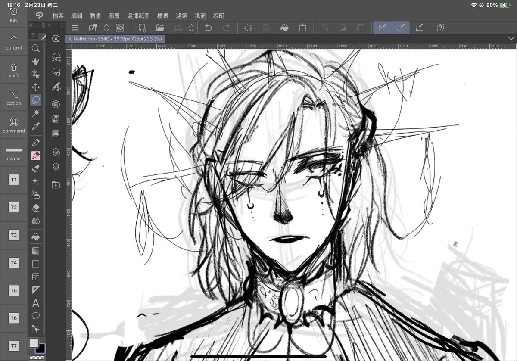The height and width of the screenshot is (361, 517).
Task: Open the Color Wheel palette icon
Action: (x=56, y=104)
